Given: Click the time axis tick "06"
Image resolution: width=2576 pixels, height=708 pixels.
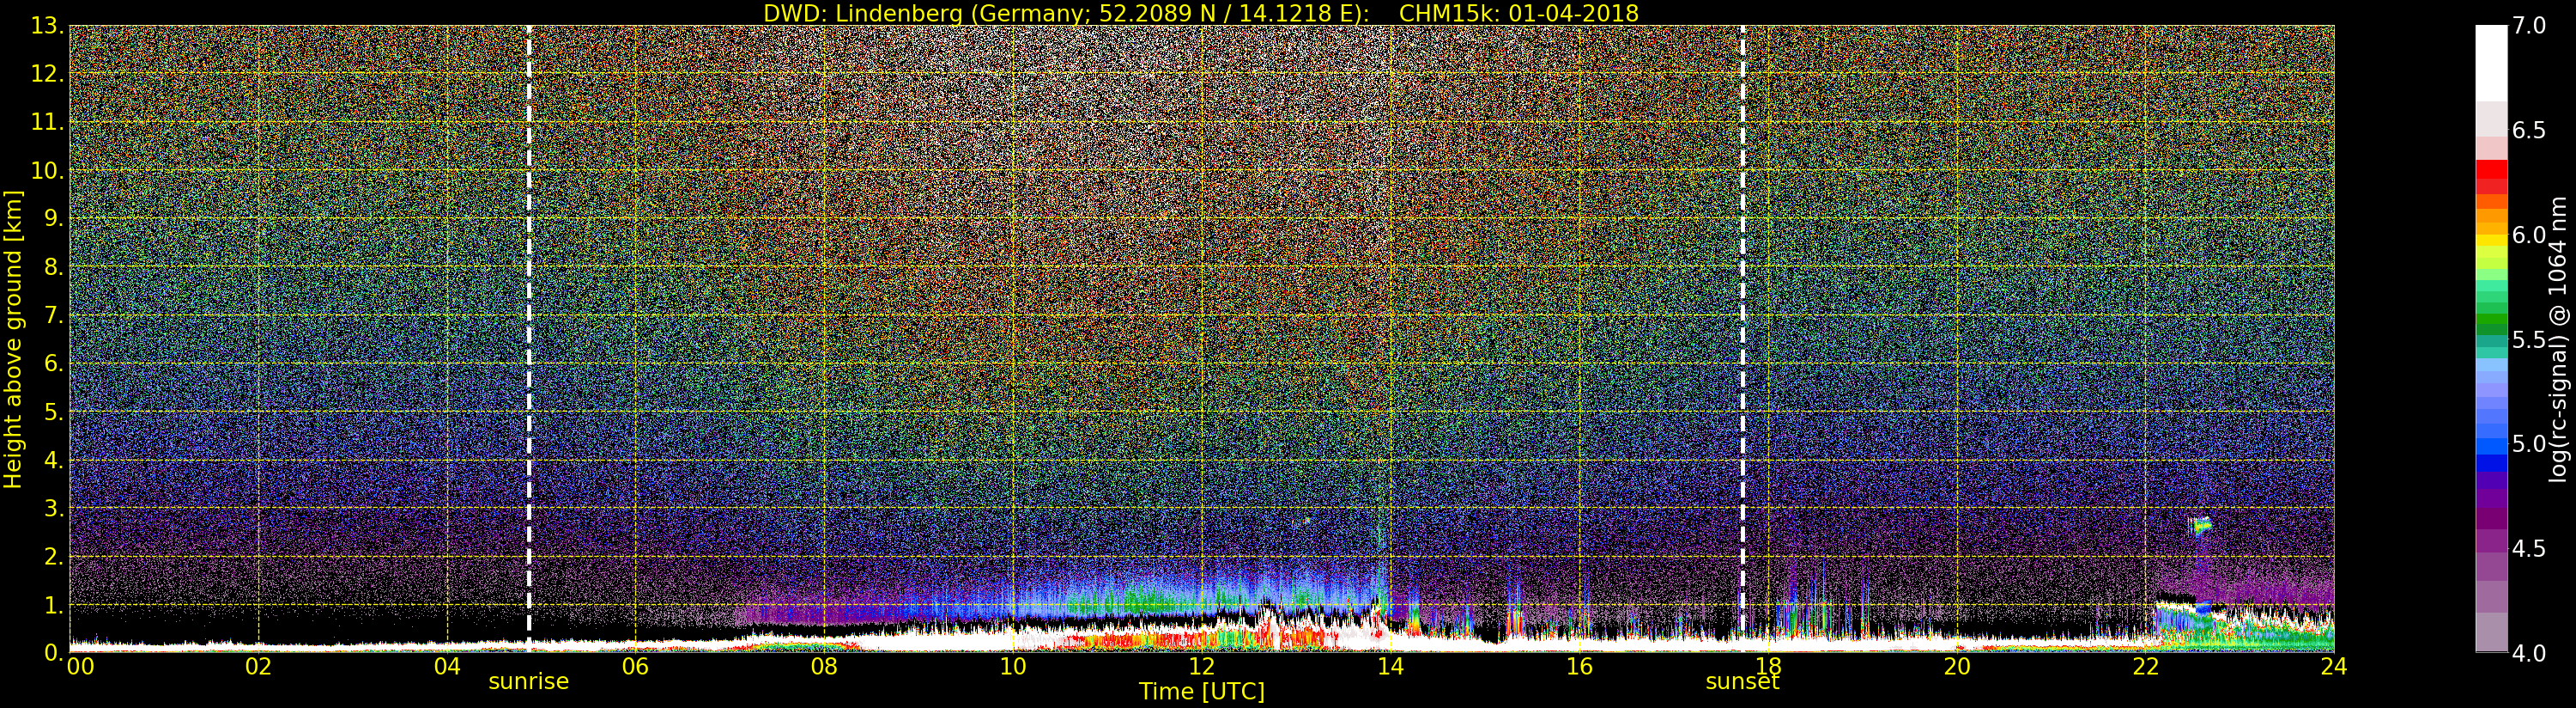Looking at the screenshot, I should point(636,667).
